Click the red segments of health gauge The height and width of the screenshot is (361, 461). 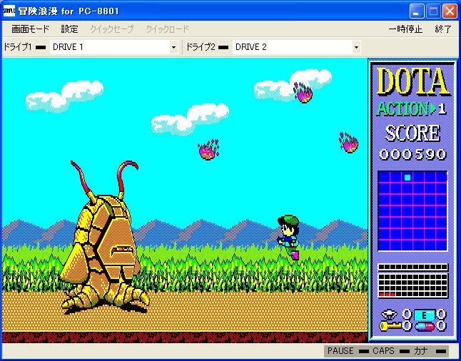(387, 294)
